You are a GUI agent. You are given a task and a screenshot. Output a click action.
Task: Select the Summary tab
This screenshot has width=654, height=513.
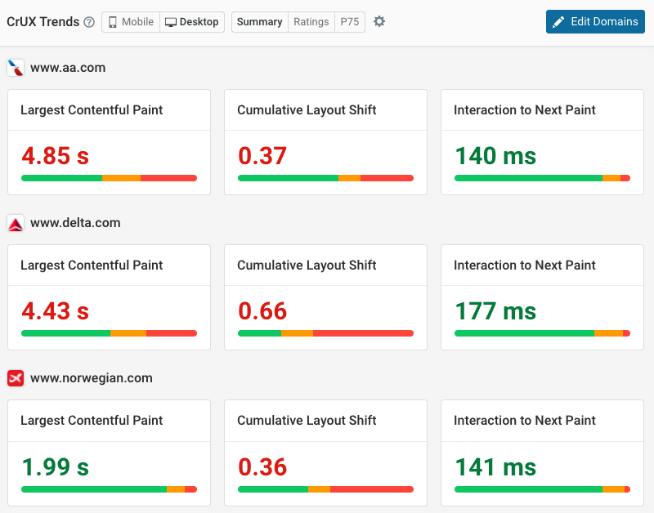click(x=259, y=22)
